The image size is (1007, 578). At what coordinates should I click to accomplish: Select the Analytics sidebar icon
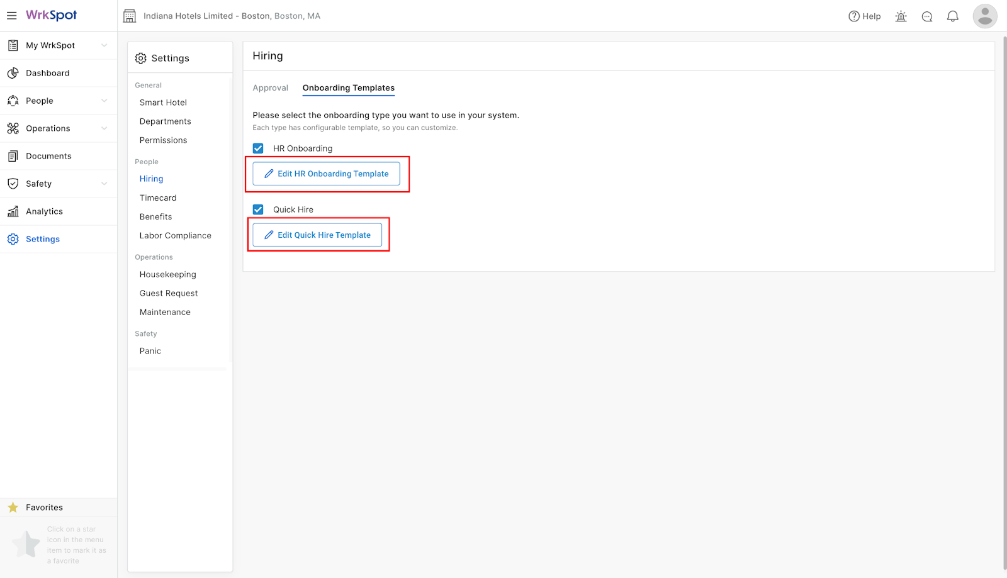[13, 211]
